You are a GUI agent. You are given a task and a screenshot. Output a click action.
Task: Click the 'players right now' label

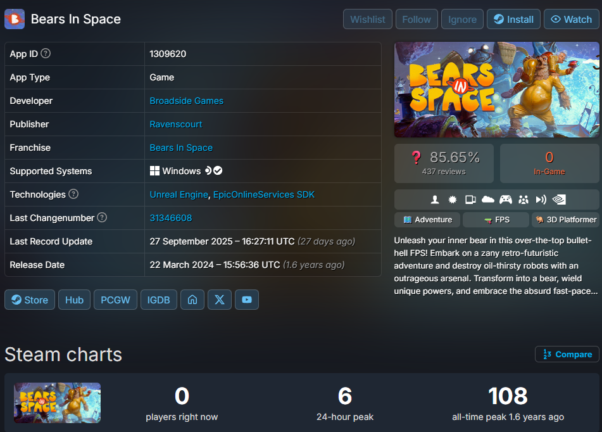coord(182,417)
